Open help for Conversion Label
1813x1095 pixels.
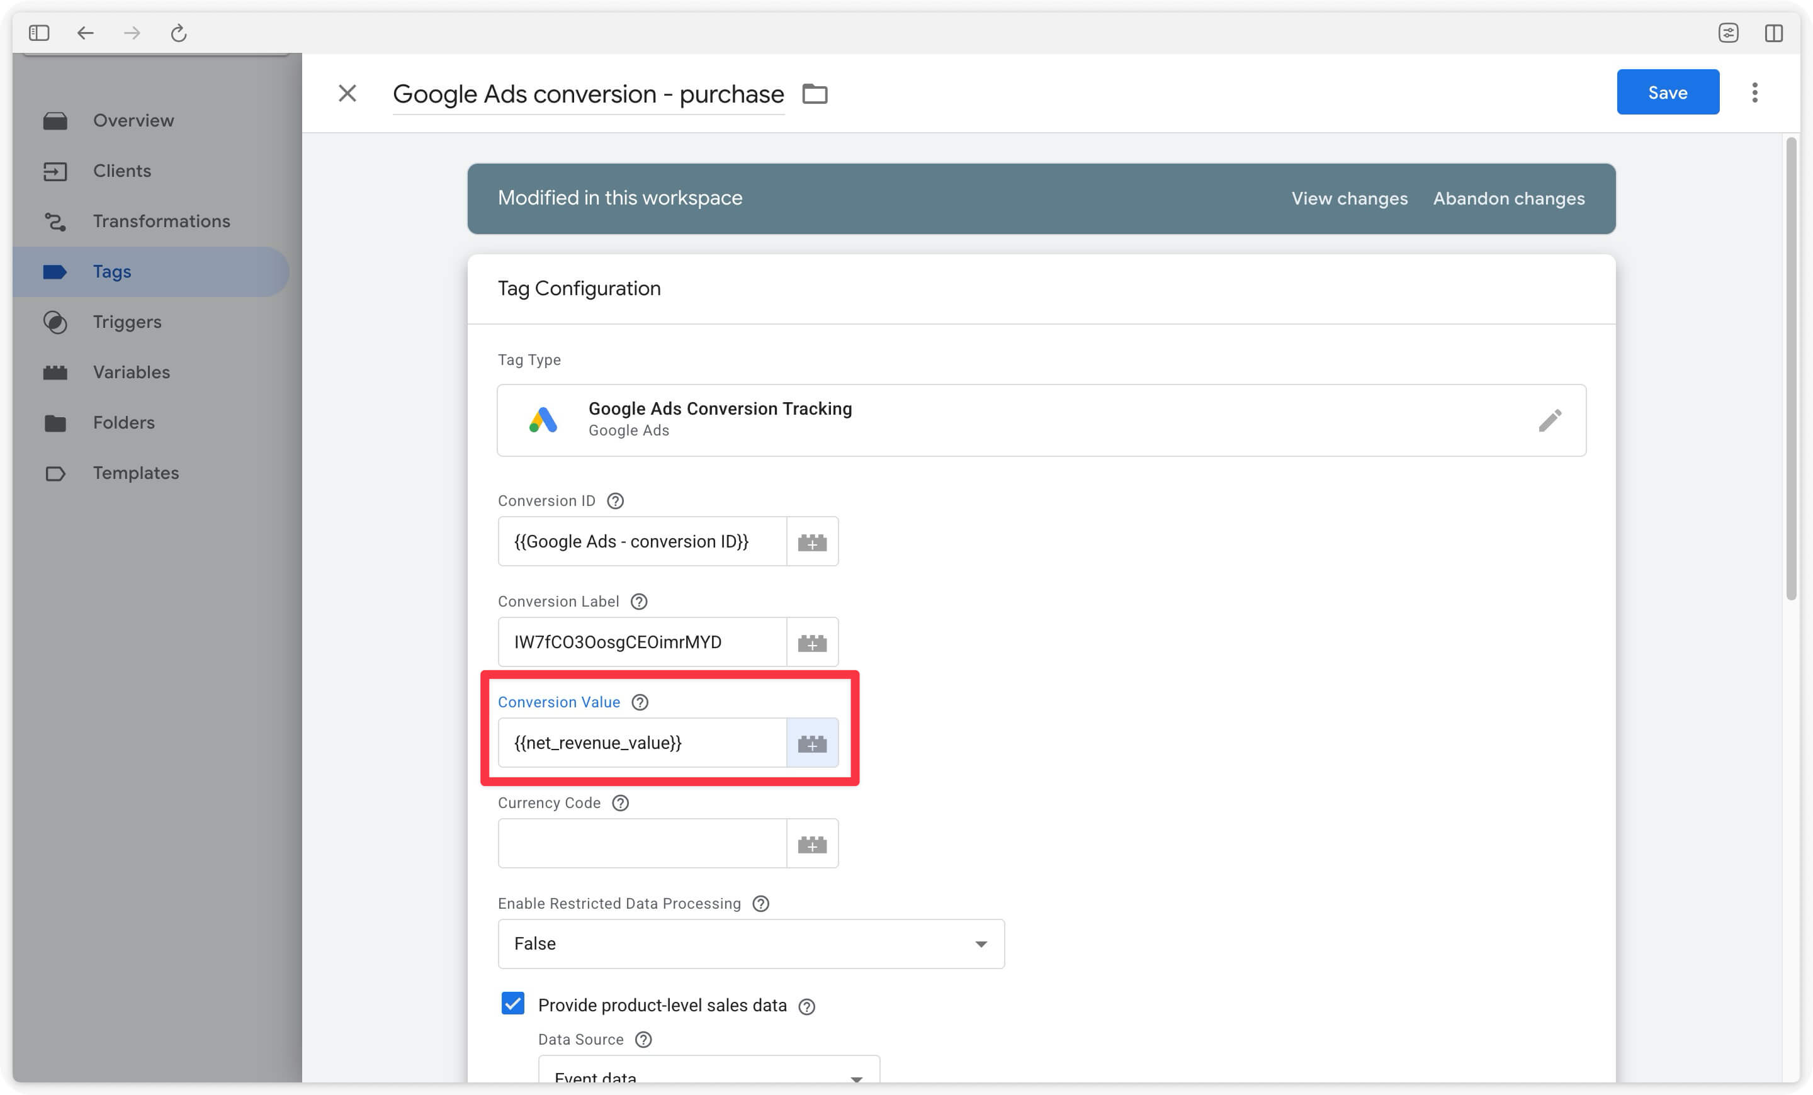(x=639, y=602)
